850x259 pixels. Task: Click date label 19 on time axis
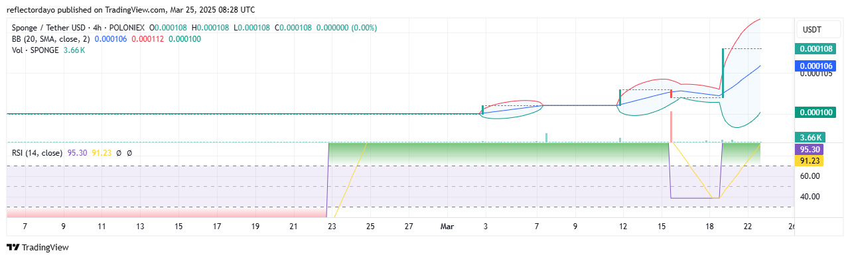click(x=255, y=227)
